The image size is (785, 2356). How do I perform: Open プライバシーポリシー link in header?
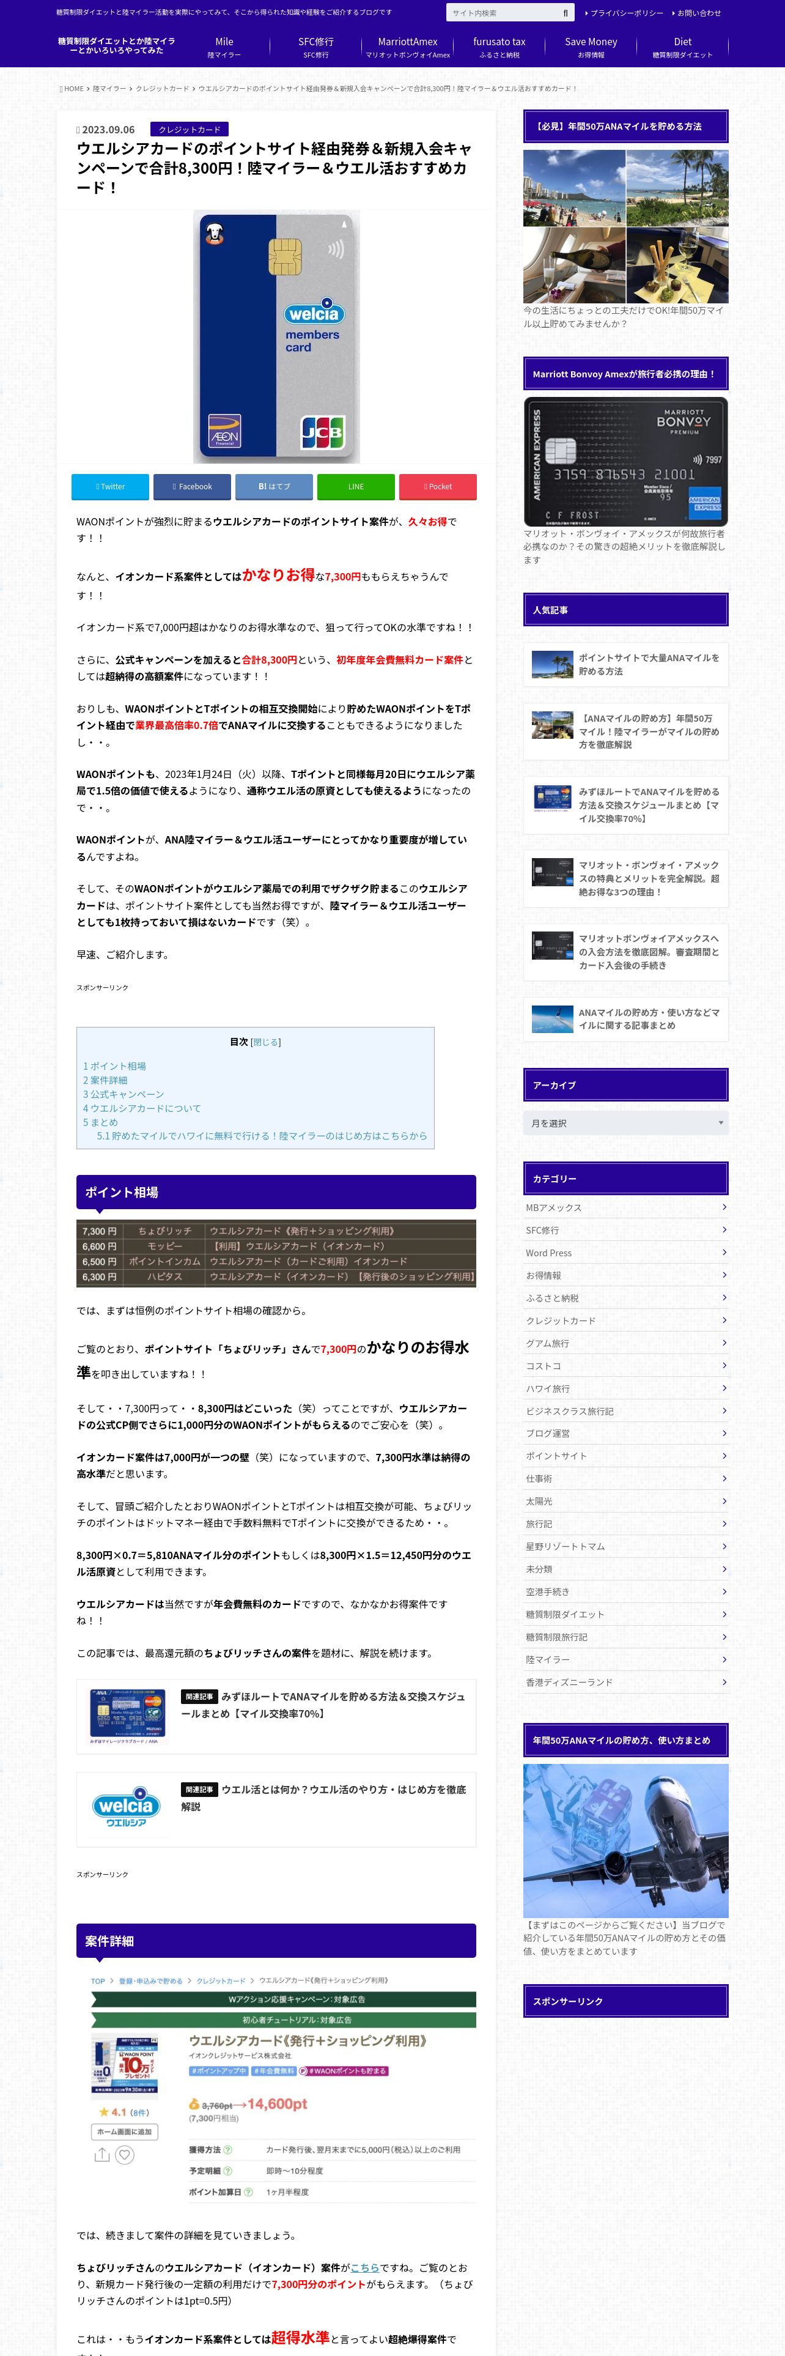click(x=626, y=13)
